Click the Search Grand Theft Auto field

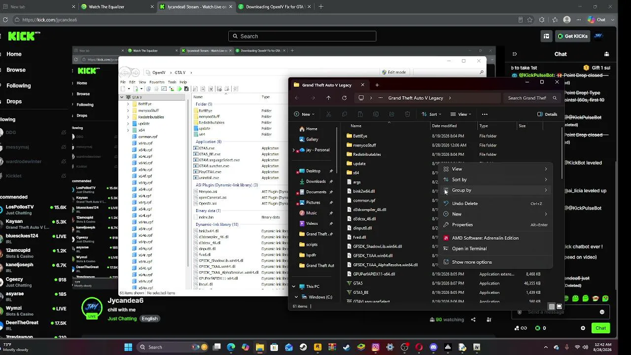pyautogui.click(x=531, y=98)
